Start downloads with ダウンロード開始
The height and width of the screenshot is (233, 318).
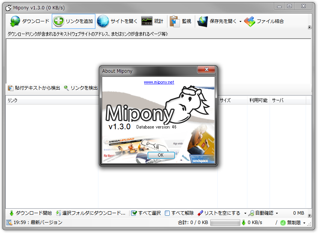[x=30, y=213]
